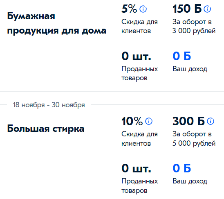Screen dimensions: 224x199
Task: Click Проданных товаров label under Бумажная продукция
Action: pos(140,74)
